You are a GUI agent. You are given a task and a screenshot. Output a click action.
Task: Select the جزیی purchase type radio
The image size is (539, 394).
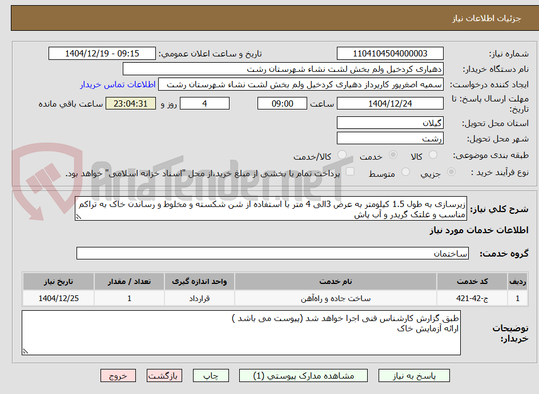(x=451, y=172)
